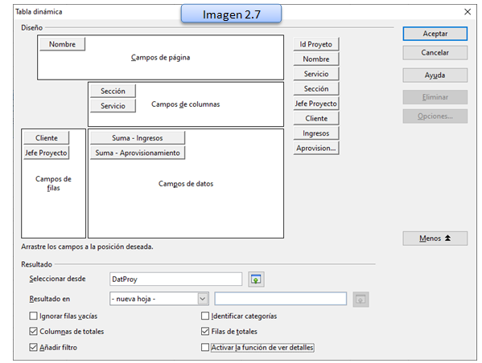
Task: Toggle the 'Añadir filtro' checkbox
Action: pos(33,348)
